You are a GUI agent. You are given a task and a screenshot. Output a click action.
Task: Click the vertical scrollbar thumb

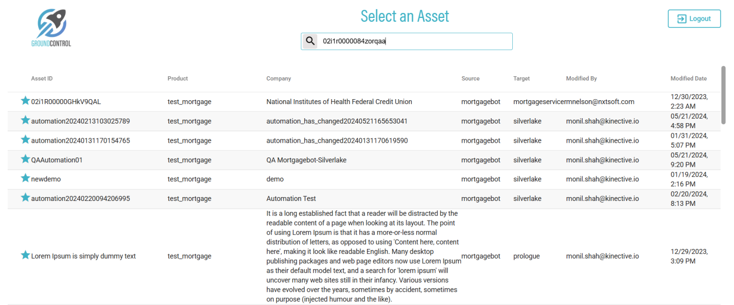724,95
